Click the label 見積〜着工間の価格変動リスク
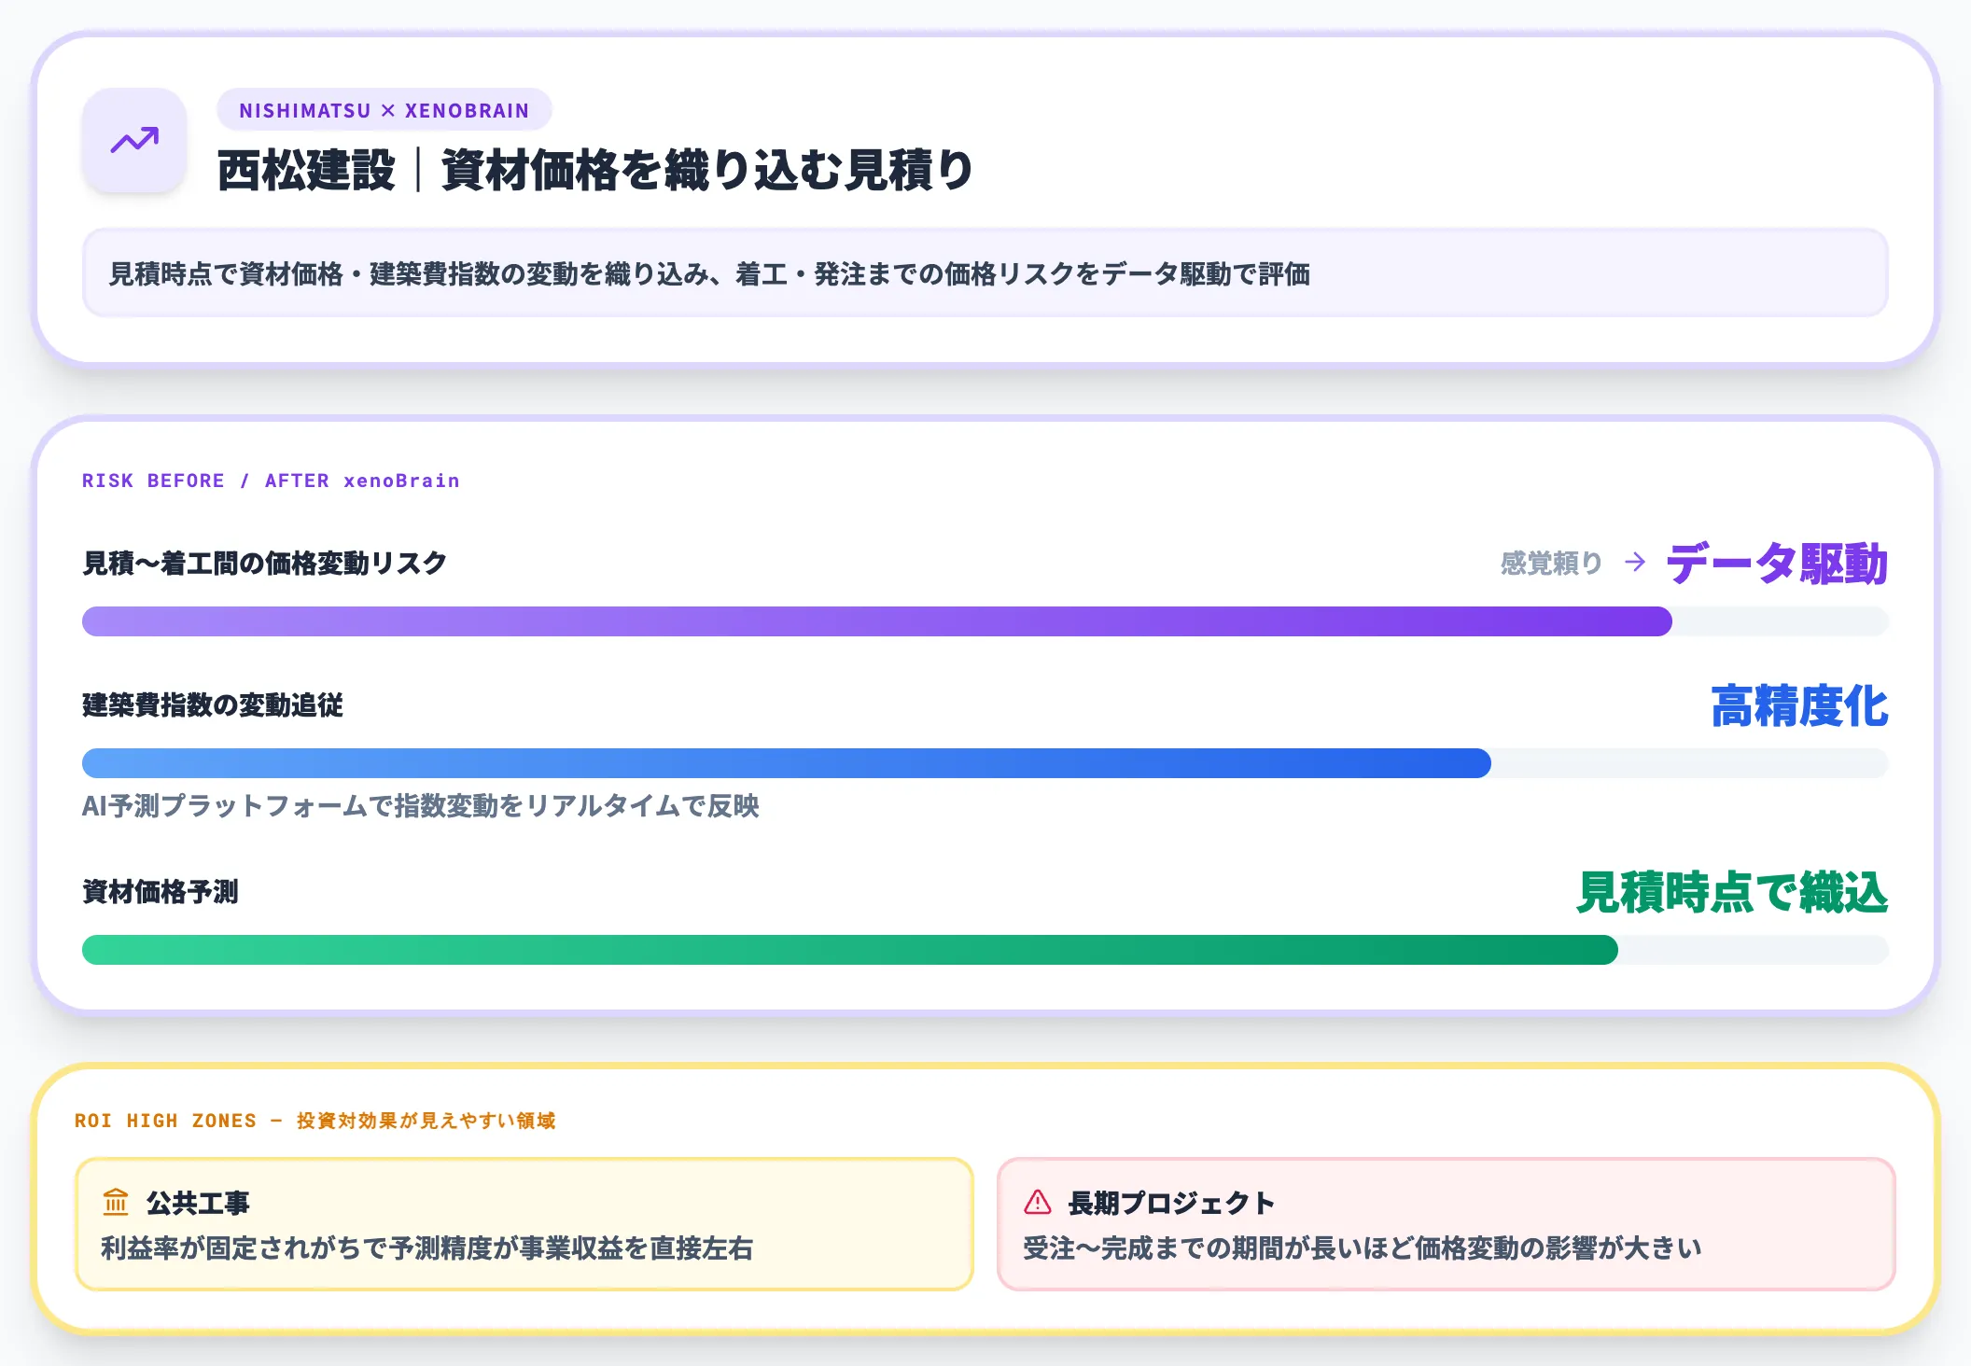Image resolution: width=1971 pixels, height=1366 pixels. pyautogui.click(x=265, y=563)
